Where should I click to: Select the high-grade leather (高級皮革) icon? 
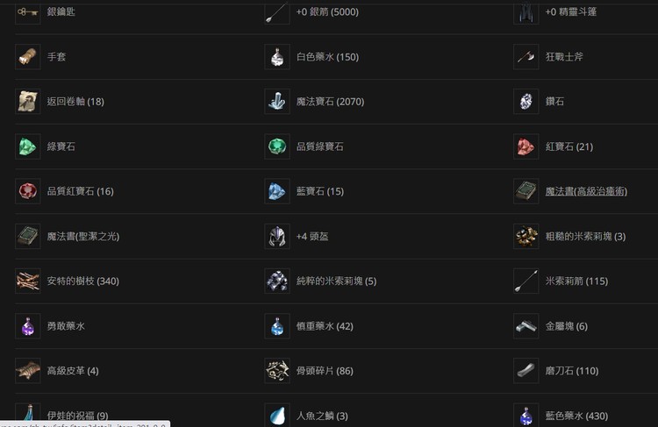(28, 371)
